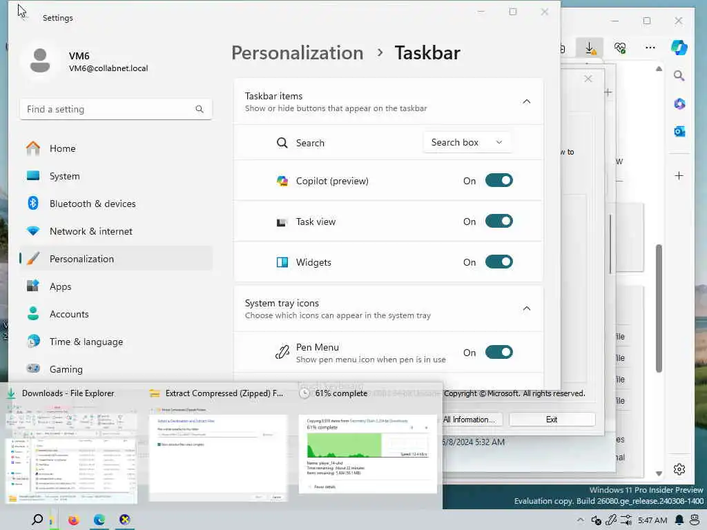Click the 61% complete preview title

[x=341, y=393]
